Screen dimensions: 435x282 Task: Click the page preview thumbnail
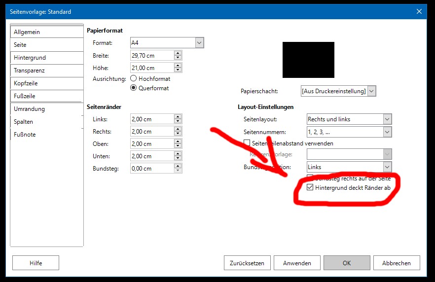tap(308, 60)
